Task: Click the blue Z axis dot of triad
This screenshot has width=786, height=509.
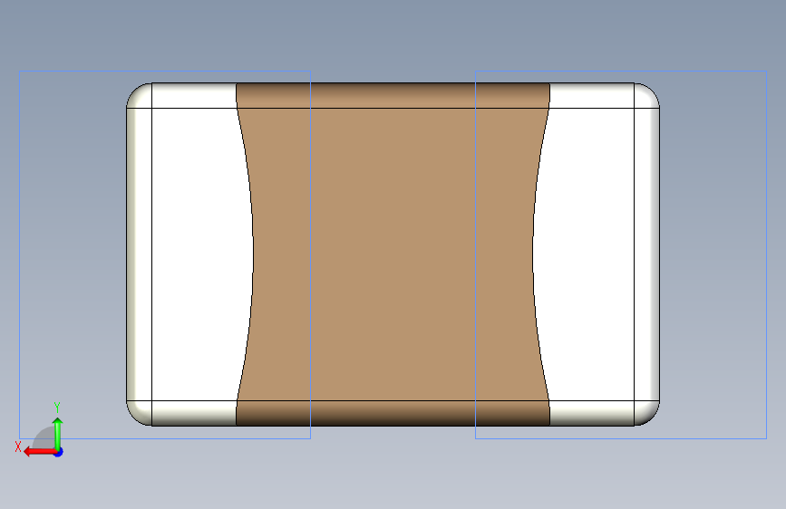Action: pyautogui.click(x=59, y=452)
